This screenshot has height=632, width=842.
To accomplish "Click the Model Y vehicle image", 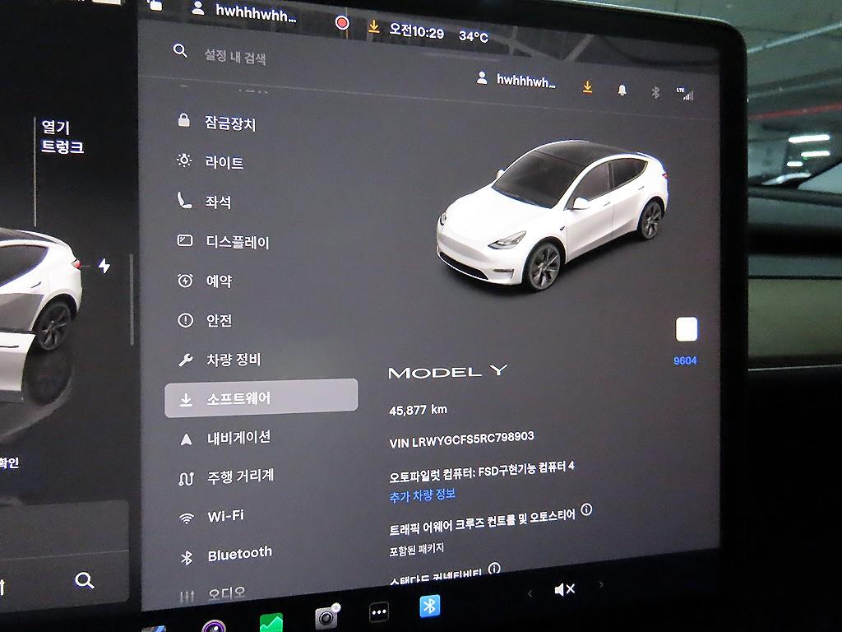I will 552,215.
